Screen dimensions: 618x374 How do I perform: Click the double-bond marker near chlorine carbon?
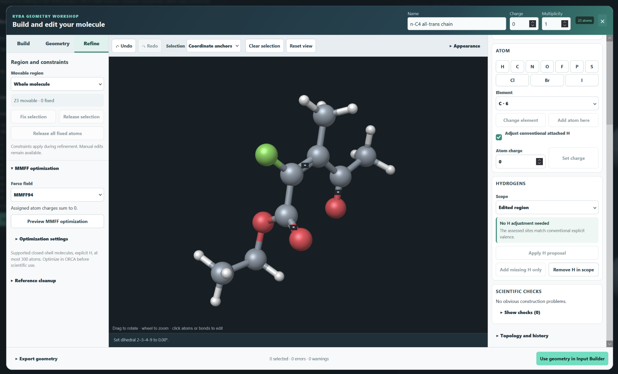click(x=305, y=165)
